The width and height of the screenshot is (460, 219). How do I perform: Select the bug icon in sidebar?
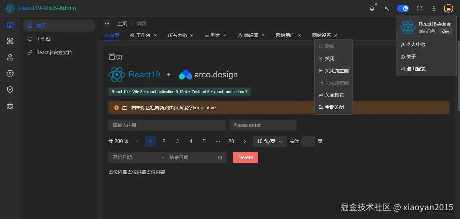[x=10, y=106]
